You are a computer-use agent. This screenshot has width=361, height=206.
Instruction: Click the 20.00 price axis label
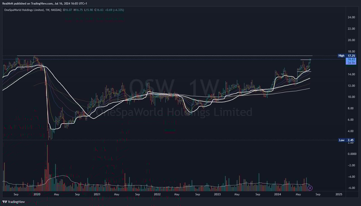click(351, 40)
